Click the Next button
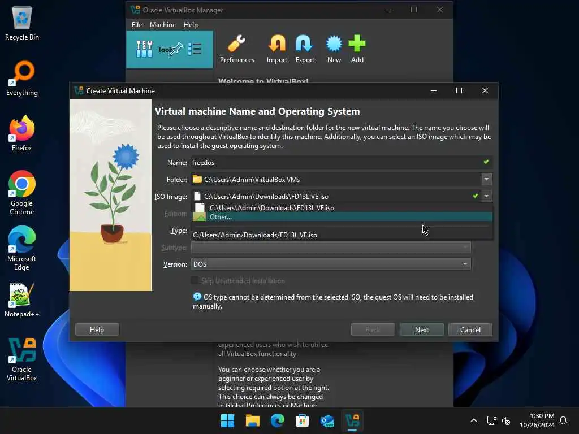The height and width of the screenshot is (434, 579). (x=421, y=329)
